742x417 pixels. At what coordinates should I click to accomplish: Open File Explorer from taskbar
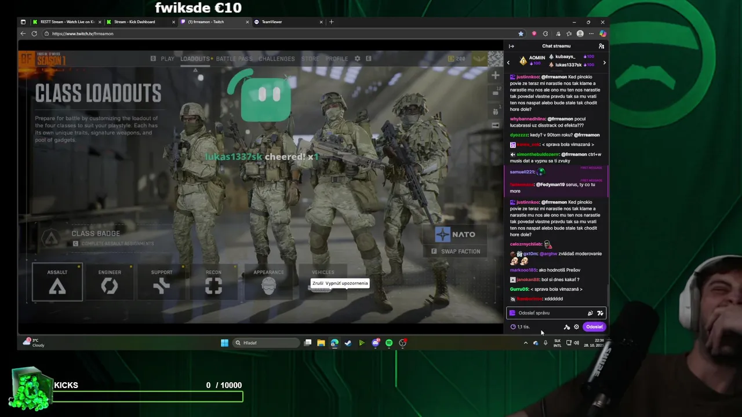click(x=321, y=343)
